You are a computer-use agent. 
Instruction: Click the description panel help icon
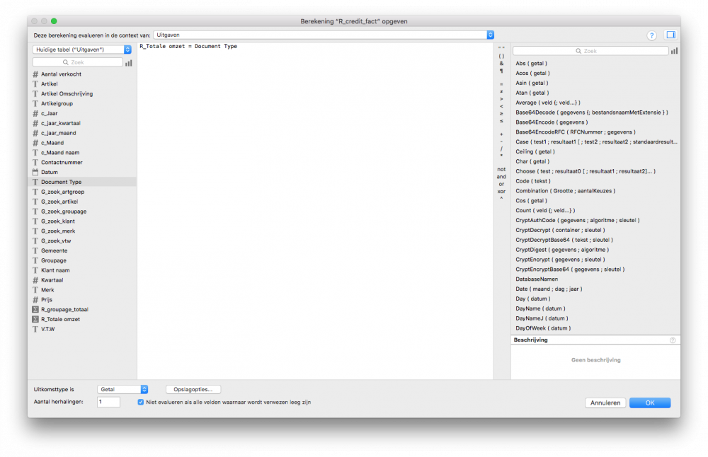point(672,340)
